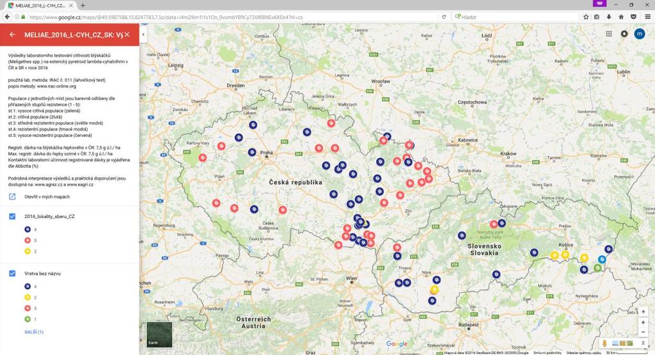Select the red marker north of the Tatras park

click(x=494, y=225)
